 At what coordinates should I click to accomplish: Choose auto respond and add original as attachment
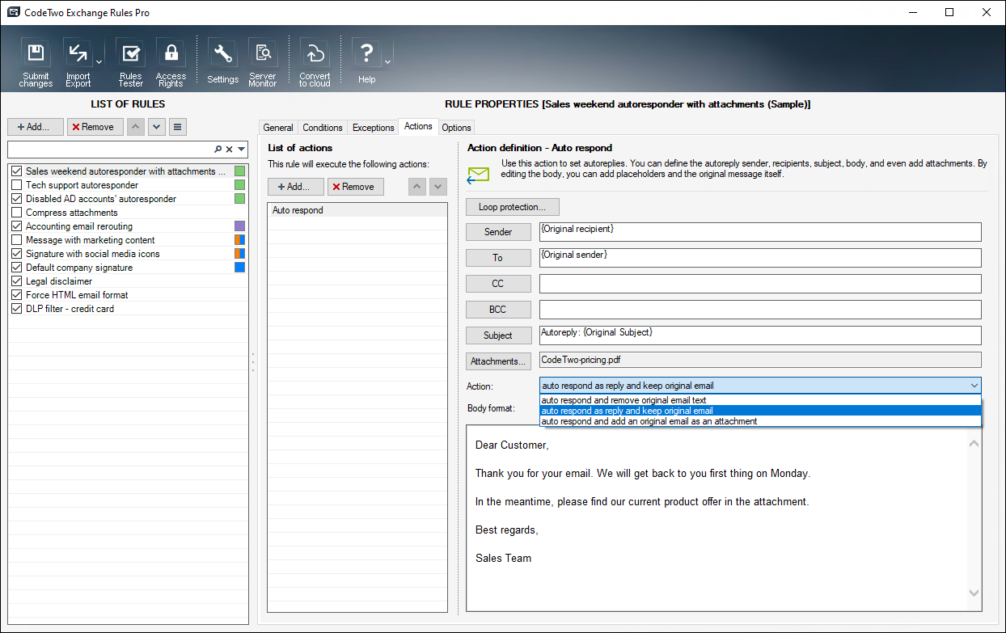click(x=760, y=421)
